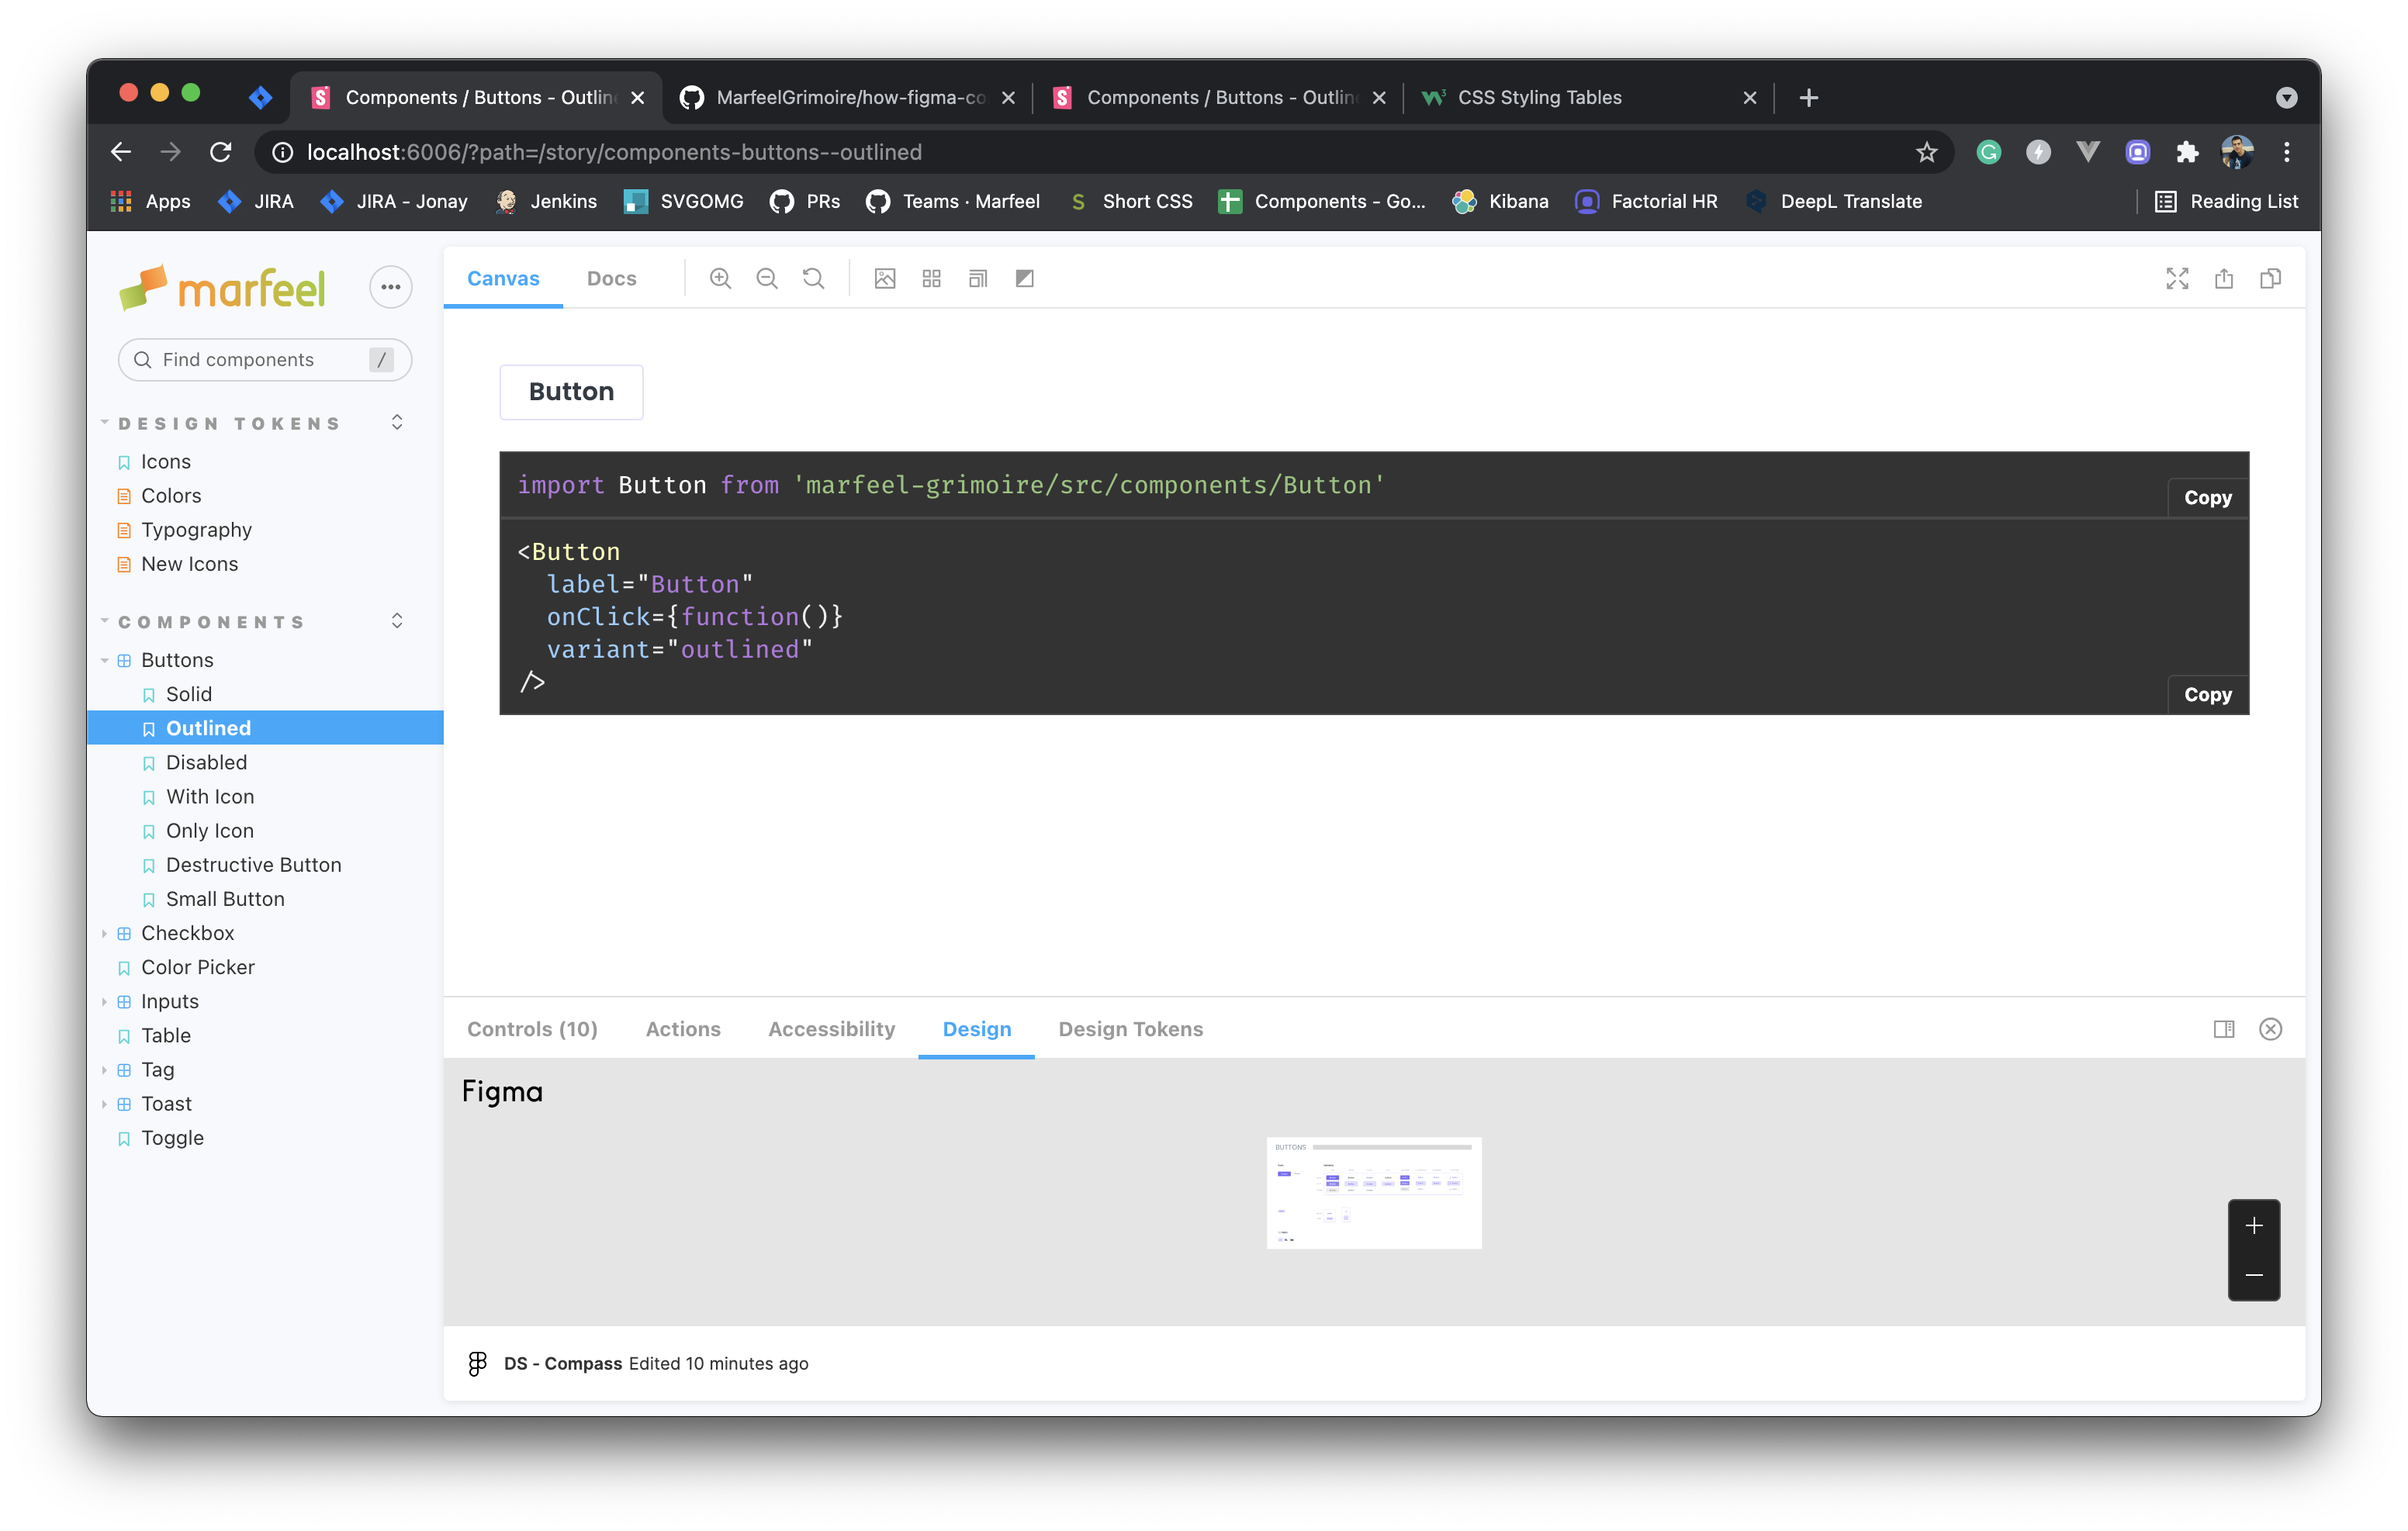Expand all under Components
The image size is (2408, 1531).
point(397,621)
